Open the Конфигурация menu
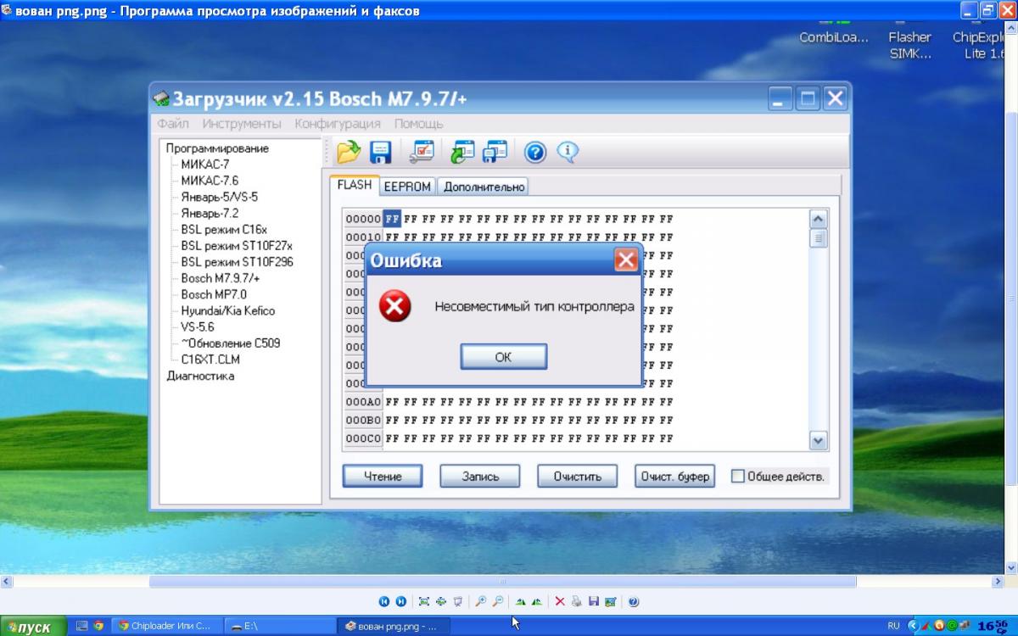The width and height of the screenshot is (1018, 636). (x=338, y=124)
